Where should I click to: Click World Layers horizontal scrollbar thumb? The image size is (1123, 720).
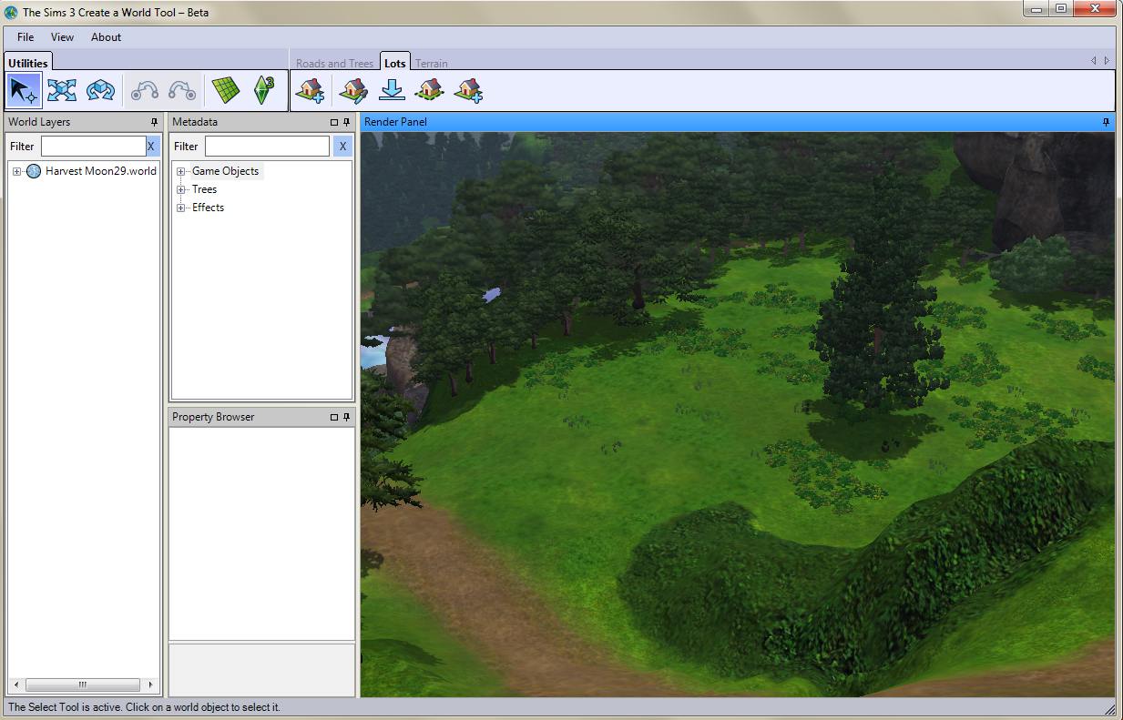tap(82, 685)
